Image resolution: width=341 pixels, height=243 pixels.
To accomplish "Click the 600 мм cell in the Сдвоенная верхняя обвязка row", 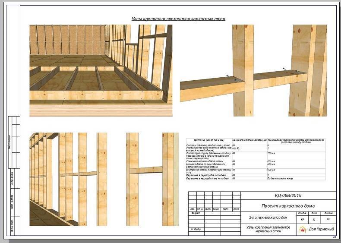I will tap(297, 161).
